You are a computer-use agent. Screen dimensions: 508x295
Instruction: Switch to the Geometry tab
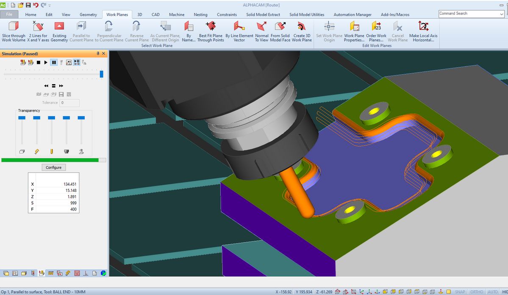(x=88, y=14)
